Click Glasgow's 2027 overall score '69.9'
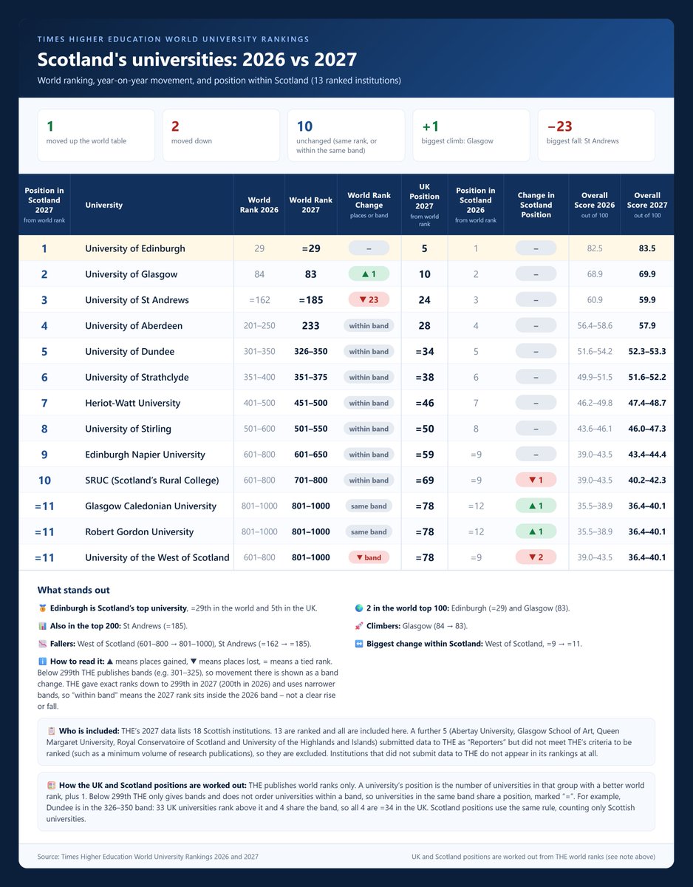This screenshot has width=693, height=887. coord(647,274)
